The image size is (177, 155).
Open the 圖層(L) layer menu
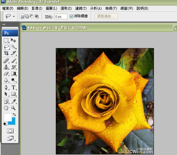[51, 8]
